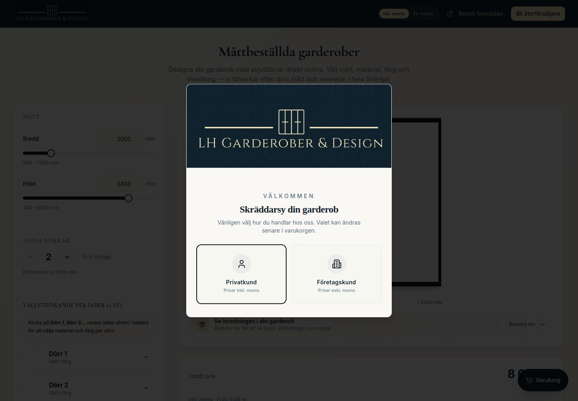Click the Dörr 1 label

click(x=58, y=354)
